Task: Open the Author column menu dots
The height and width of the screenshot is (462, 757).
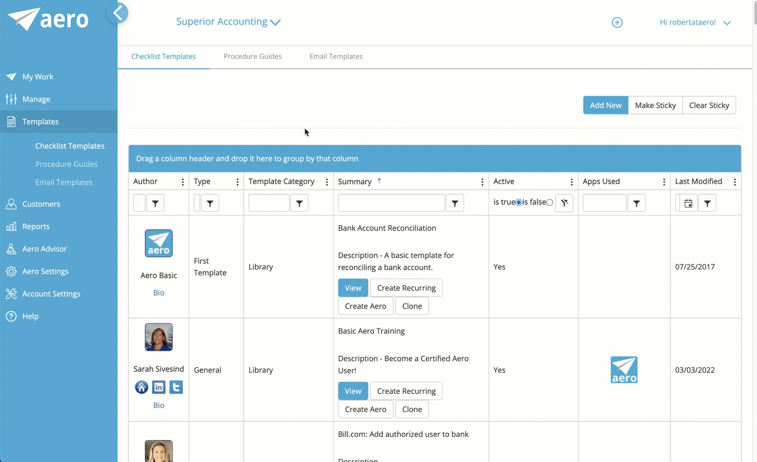Action: tap(183, 182)
